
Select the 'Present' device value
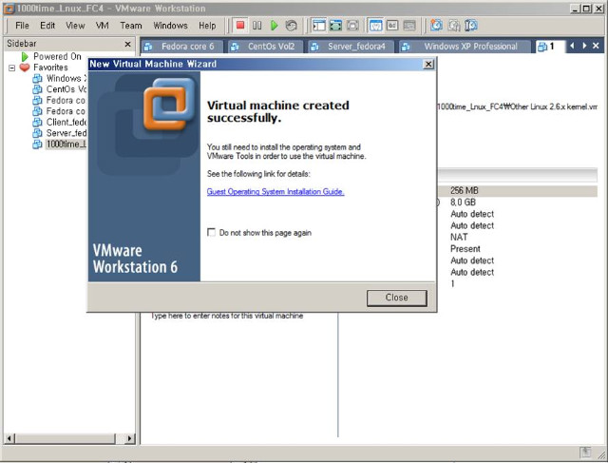(465, 249)
